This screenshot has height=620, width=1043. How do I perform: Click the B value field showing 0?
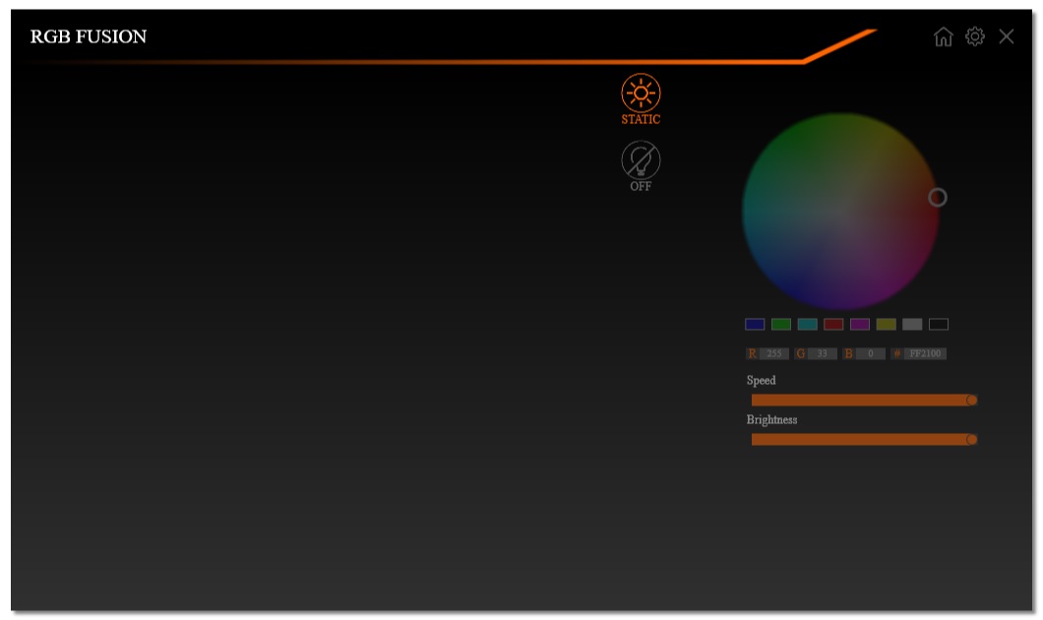[870, 354]
